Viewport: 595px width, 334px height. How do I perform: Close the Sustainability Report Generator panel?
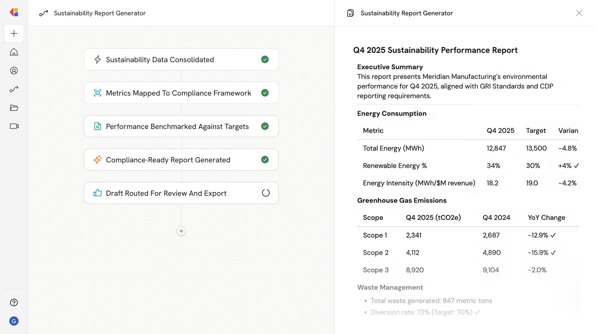pyautogui.click(x=579, y=13)
